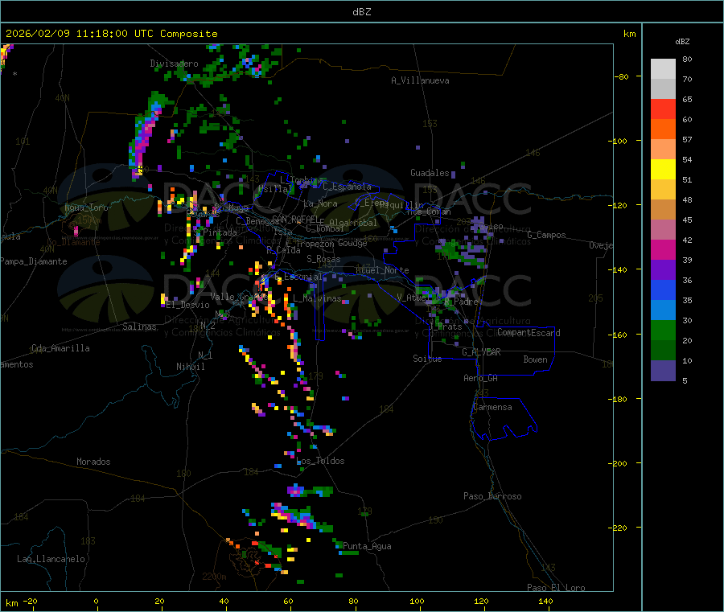Select the purple 39 dBZ legend swatch
Viewport: 724px width, 612px height.
tap(663, 270)
